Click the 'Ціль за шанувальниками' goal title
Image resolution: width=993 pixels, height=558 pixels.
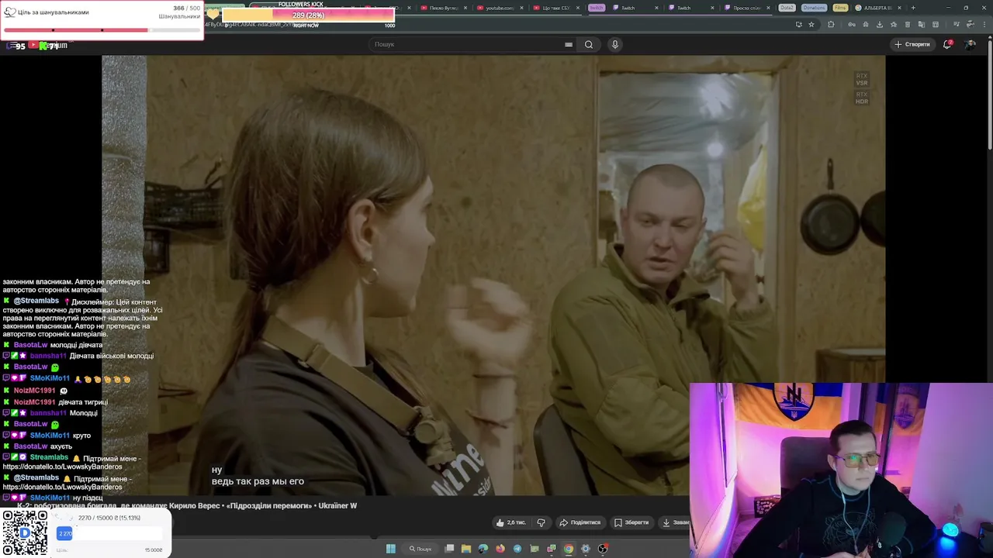pyautogui.click(x=53, y=12)
